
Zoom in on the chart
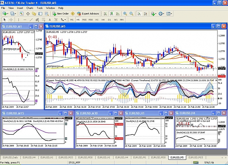click(x=125, y=14)
